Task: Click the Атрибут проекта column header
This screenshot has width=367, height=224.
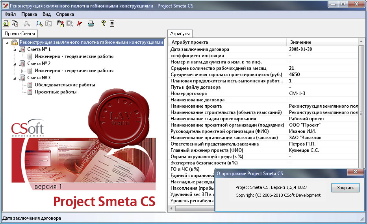Action: (x=227, y=42)
